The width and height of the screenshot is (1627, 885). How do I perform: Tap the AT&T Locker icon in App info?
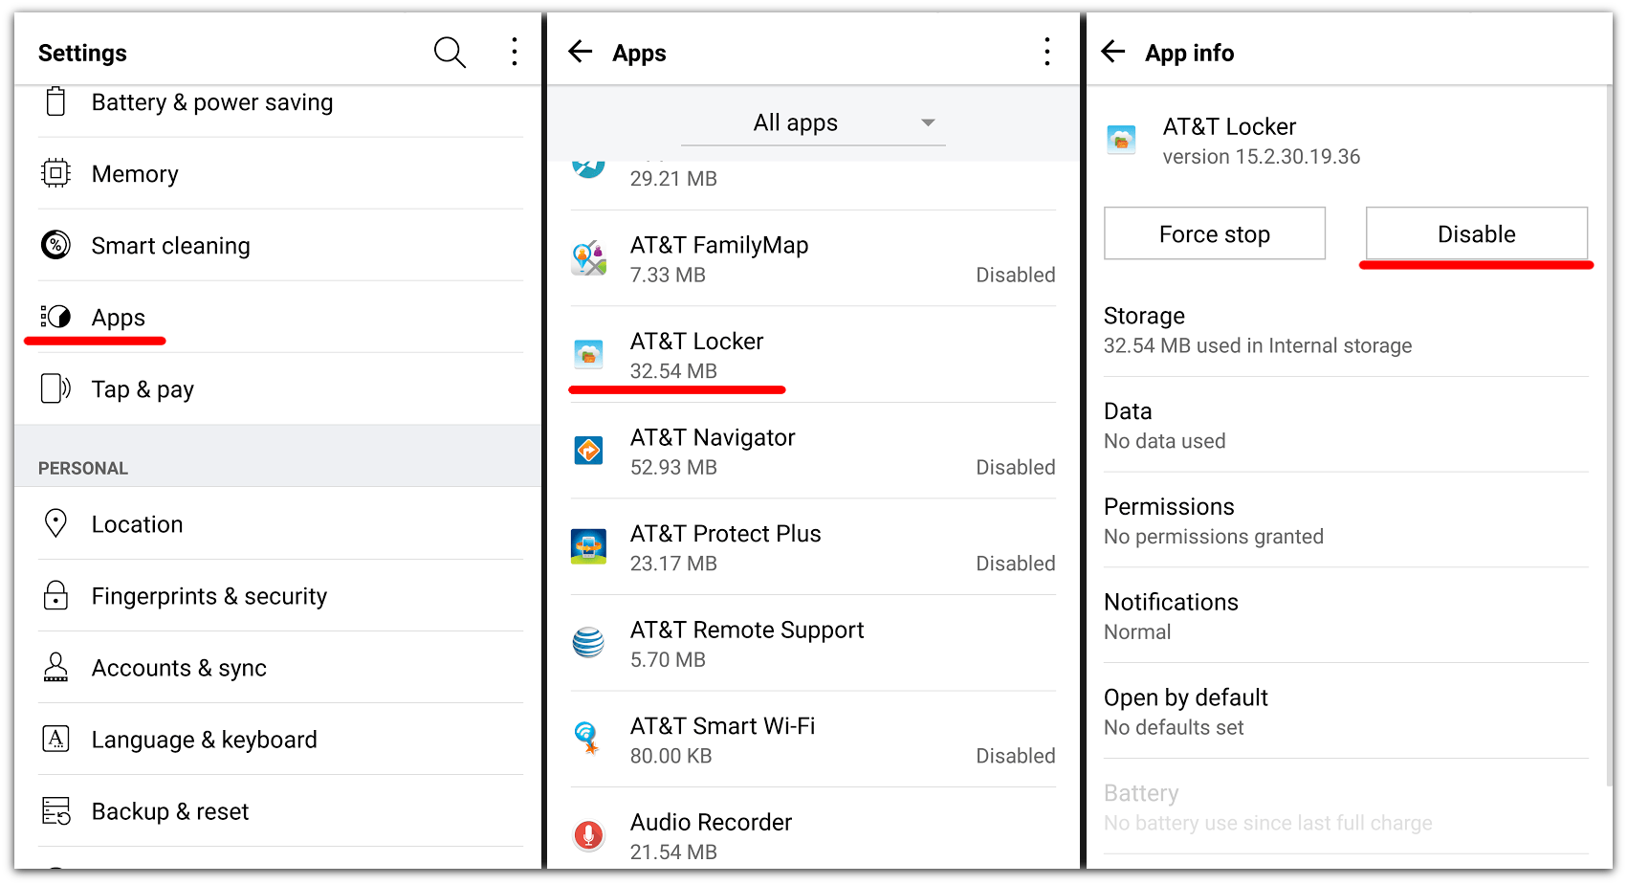(1121, 140)
